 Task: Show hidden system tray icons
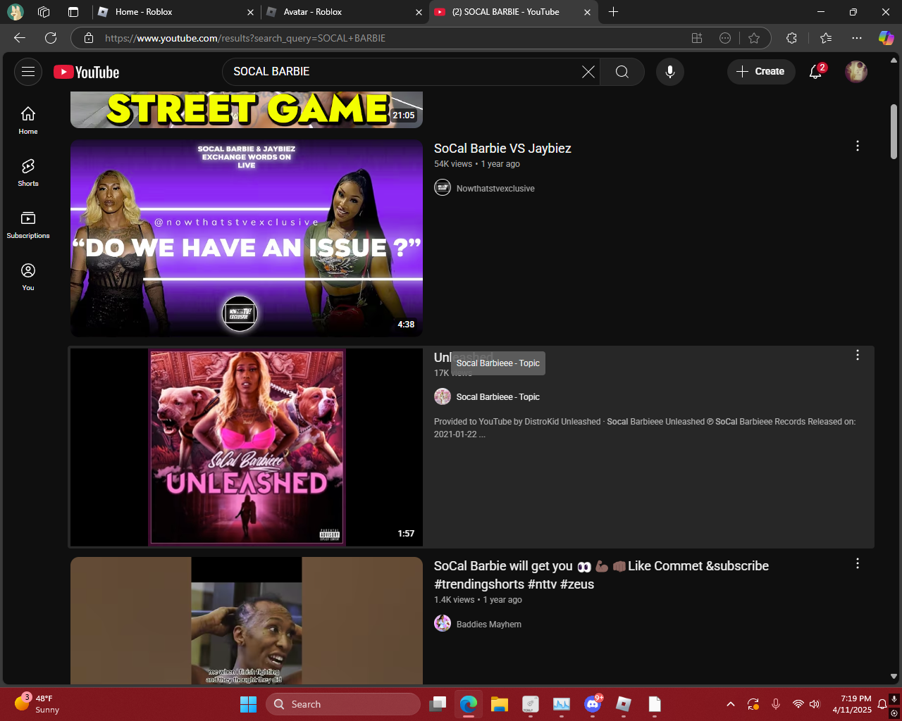pyautogui.click(x=731, y=704)
